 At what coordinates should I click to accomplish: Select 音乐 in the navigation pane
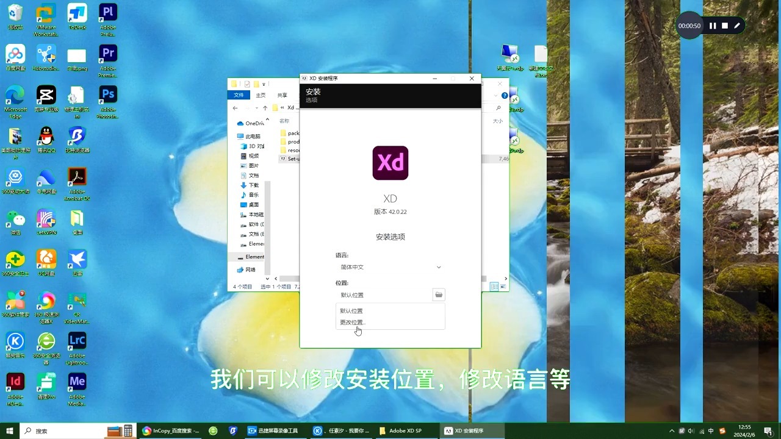250,195
